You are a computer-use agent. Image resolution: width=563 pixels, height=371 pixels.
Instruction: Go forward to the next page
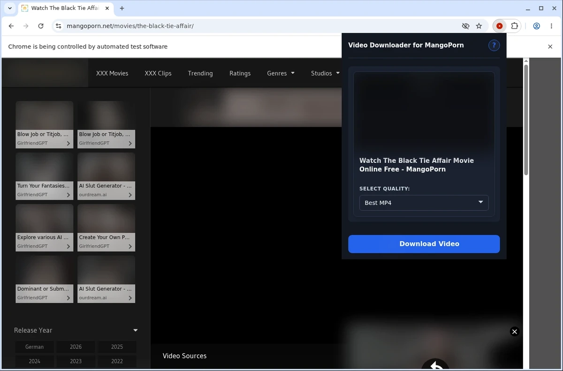pyautogui.click(x=26, y=26)
